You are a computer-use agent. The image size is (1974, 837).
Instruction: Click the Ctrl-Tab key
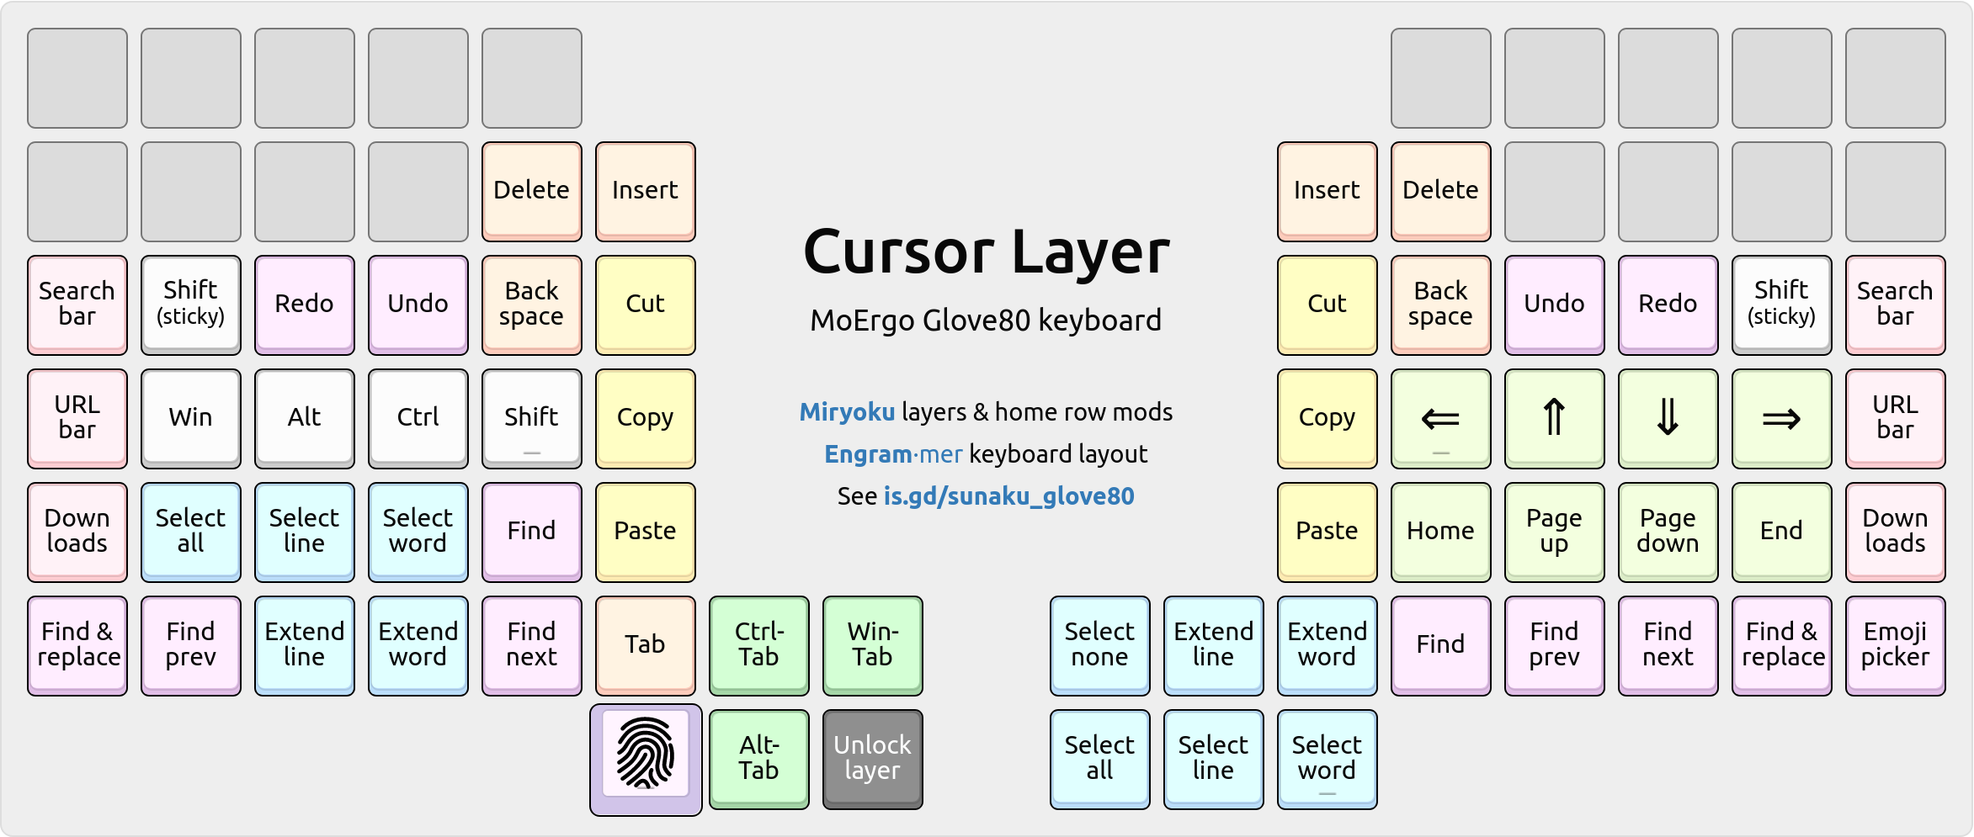758,645
